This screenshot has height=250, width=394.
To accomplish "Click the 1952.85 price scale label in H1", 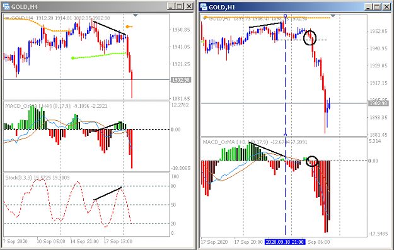I will click(x=378, y=31).
